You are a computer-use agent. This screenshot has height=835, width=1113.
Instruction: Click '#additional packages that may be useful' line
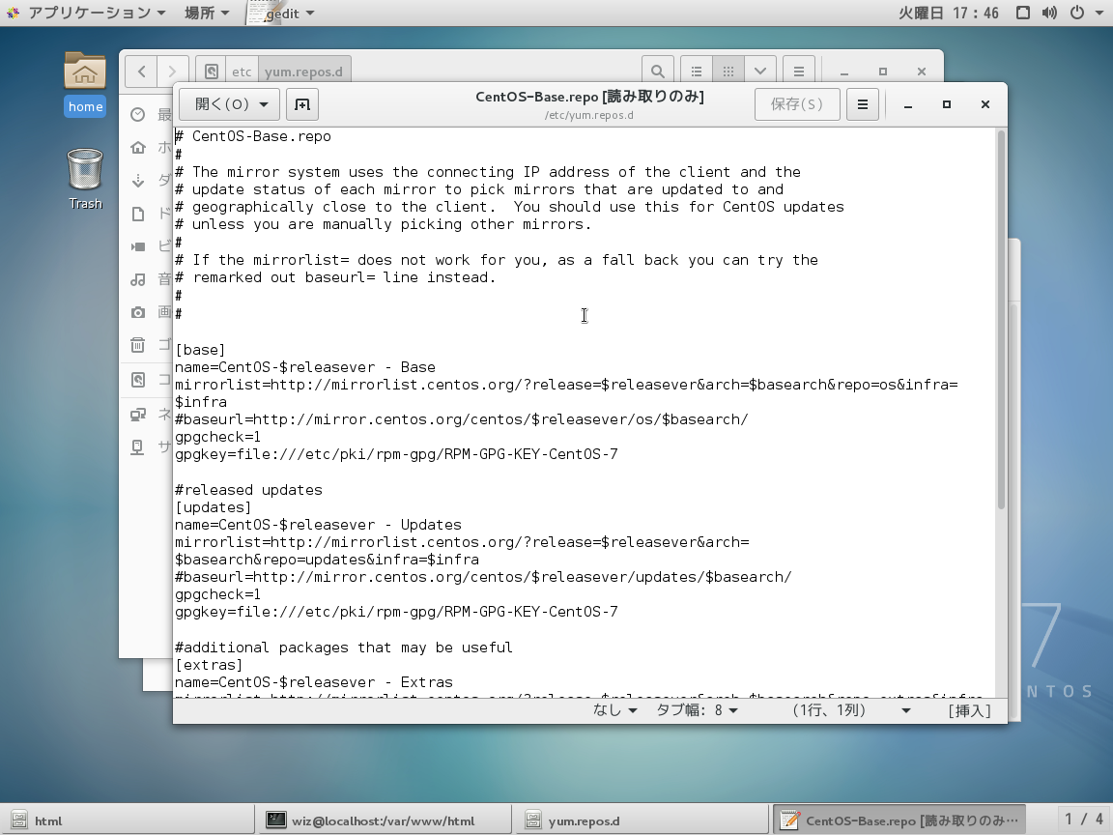[x=344, y=648]
